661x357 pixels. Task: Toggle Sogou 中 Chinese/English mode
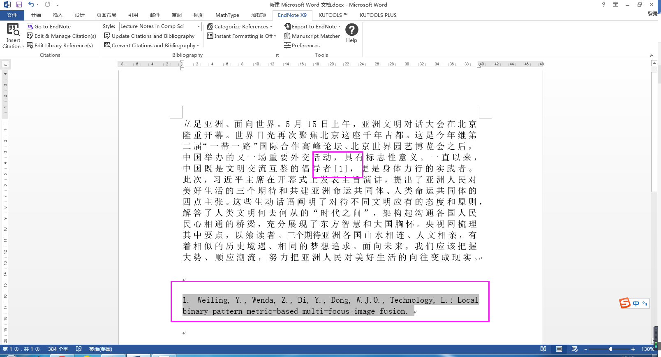[x=636, y=304]
